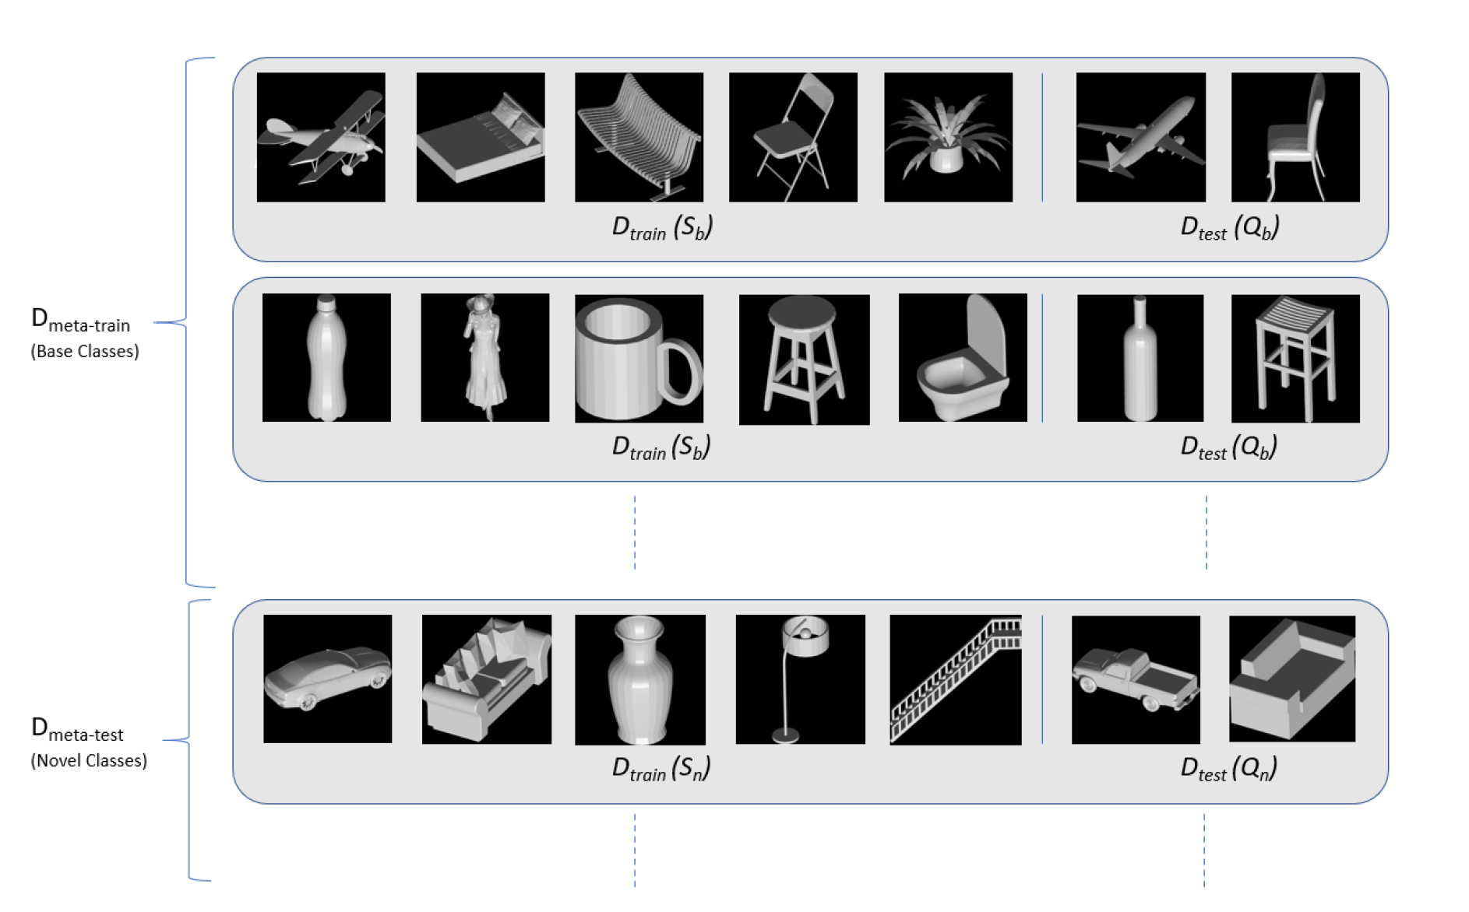The height and width of the screenshot is (912, 1469).
Task: Click the D meta-train Base Classes label
Action: pyautogui.click(x=85, y=333)
